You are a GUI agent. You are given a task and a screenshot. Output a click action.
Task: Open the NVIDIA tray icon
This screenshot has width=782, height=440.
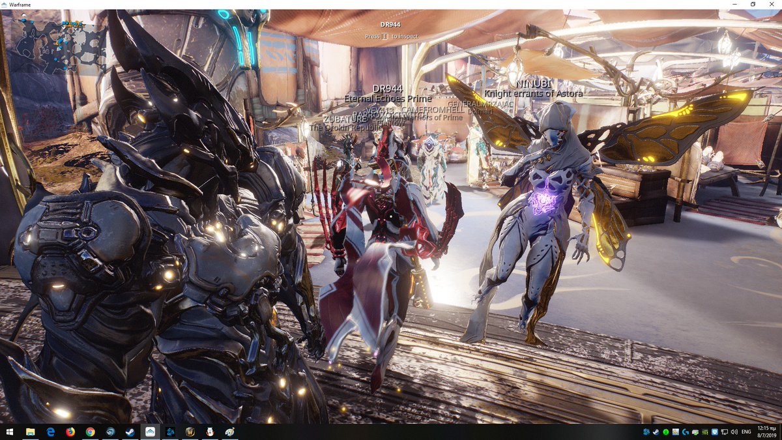point(705,432)
